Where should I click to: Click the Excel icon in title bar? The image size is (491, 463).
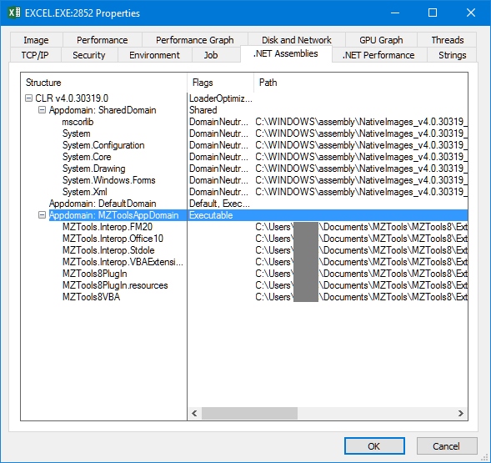point(14,13)
